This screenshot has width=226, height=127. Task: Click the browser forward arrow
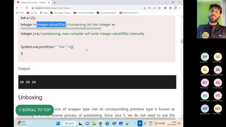pos(22,8)
